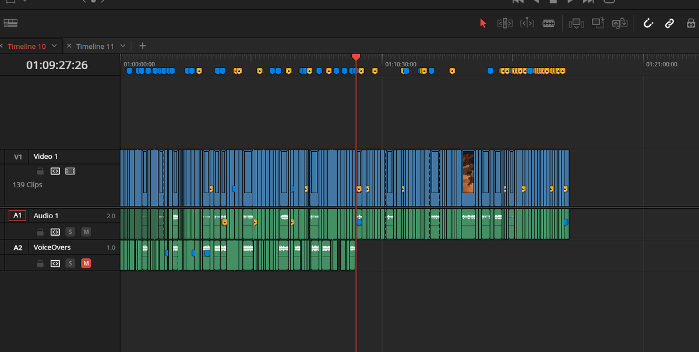This screenshot has width=699, height=352.
Task: Choose the Dynamic Trim Mode tool
Action: (527, 23)
